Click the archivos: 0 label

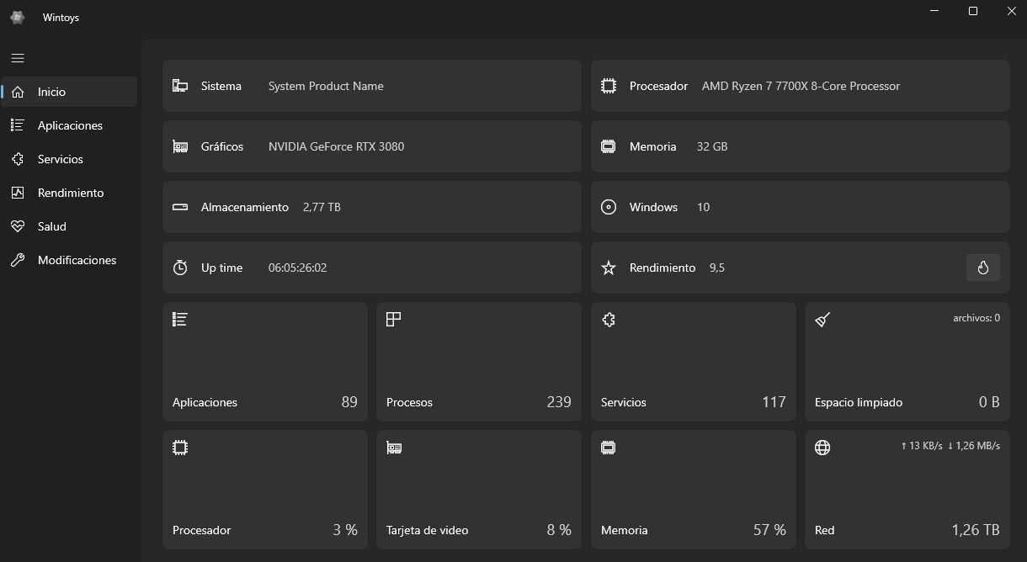click(x=976, y=318)
